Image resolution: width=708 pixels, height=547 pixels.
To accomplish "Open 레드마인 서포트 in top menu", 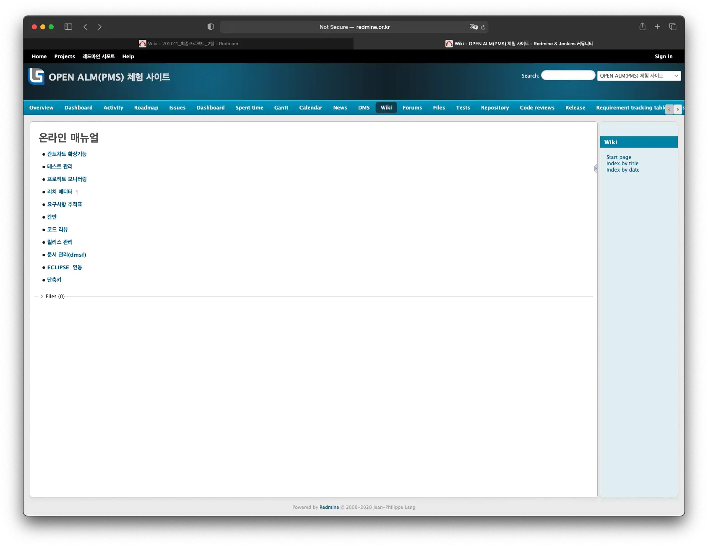I will pyautogui.click(x=99, y=57).
